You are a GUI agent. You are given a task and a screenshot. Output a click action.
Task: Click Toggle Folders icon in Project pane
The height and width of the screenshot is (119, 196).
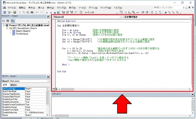click(13, 21)
